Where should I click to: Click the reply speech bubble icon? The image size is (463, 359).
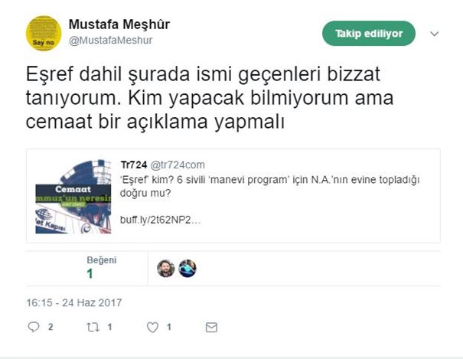(34, 327)
